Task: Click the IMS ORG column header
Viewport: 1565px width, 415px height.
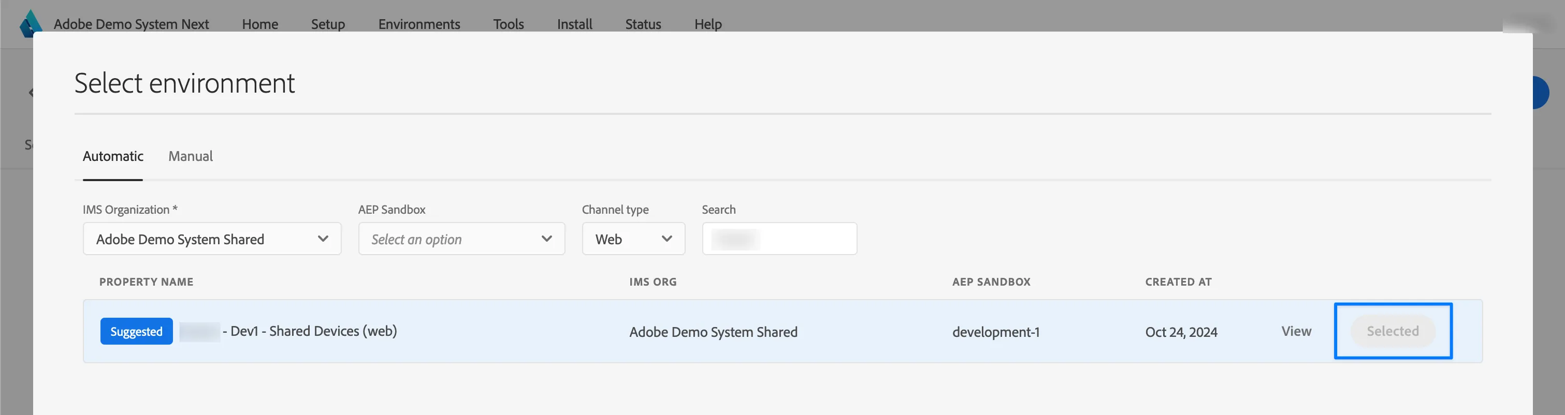Action: (653, 281)
